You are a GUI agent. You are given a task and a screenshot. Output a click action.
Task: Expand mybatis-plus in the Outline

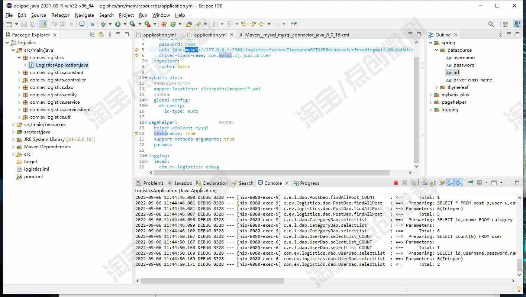tap(431, 95)
